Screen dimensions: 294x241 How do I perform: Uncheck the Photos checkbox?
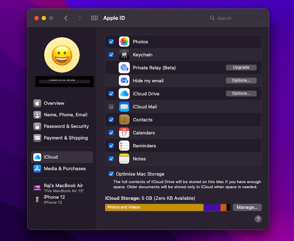tap(111, 42)
